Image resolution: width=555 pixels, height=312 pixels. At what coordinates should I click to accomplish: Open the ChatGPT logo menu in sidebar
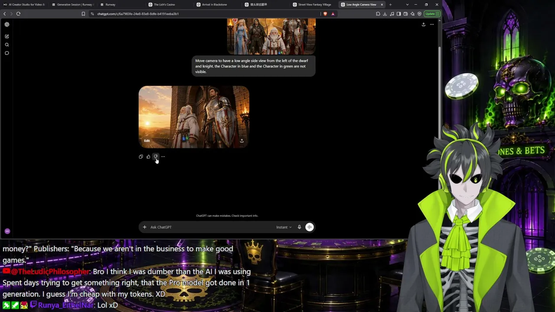(7, 25)
